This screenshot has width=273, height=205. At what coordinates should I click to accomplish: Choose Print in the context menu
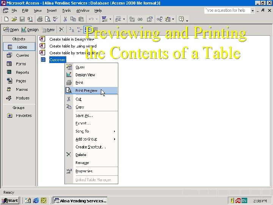coord(91,83)
